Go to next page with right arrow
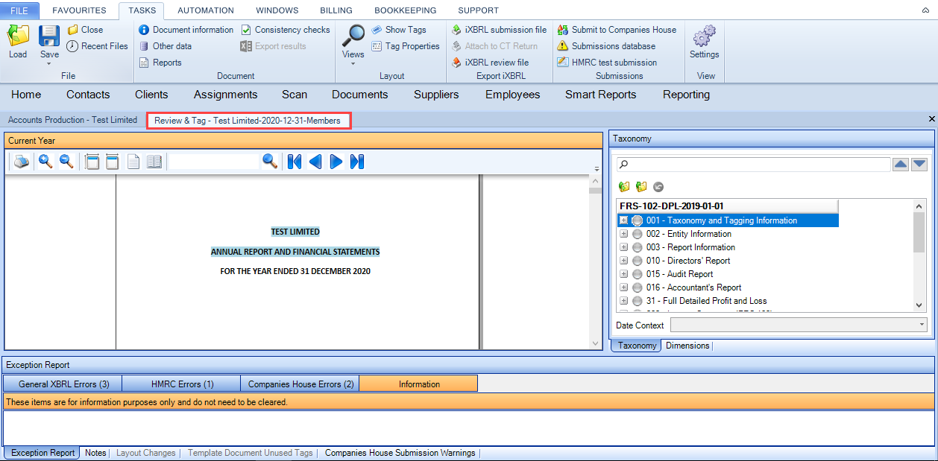The image size is (938, 461). pos(336,162)
